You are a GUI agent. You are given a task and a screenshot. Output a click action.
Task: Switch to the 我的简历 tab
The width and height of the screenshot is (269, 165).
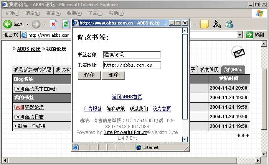209,70
